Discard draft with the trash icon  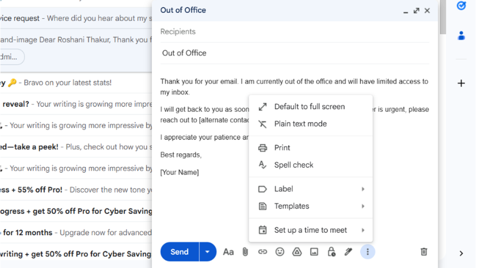(x=423, y=252)
